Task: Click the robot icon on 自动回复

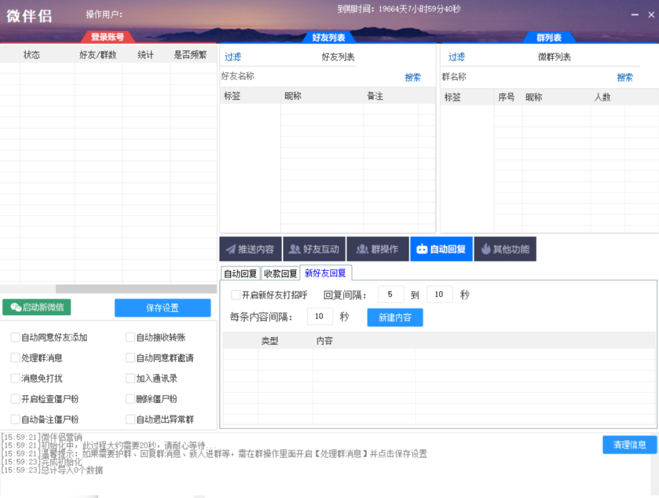Action: point(422,250)
